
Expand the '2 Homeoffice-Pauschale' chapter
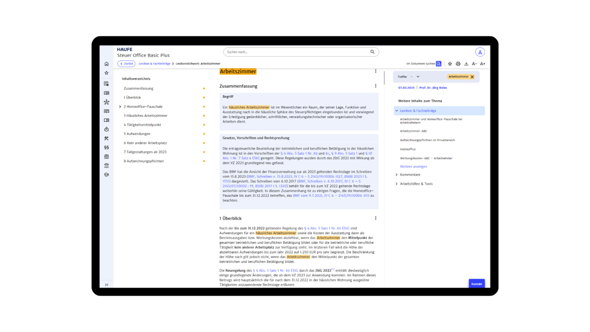(120, 107)
